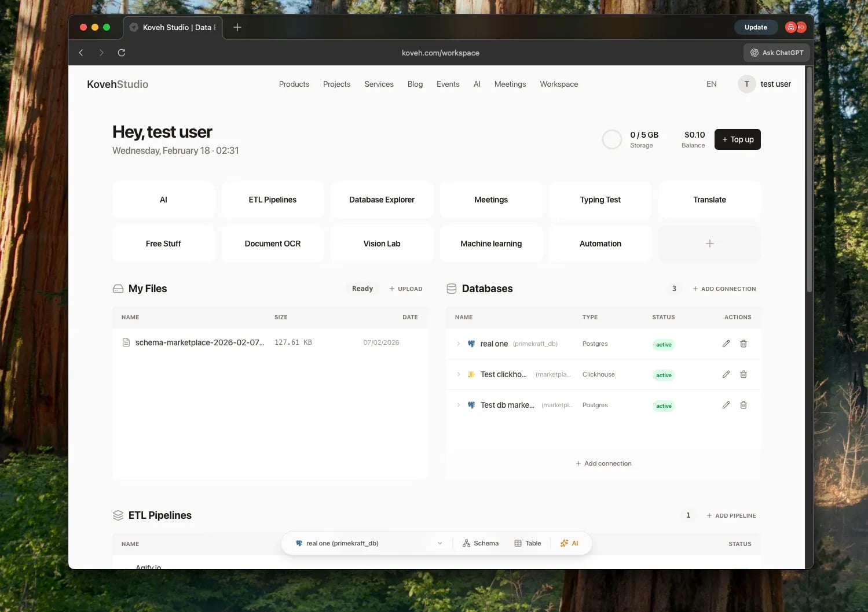Click the Schema icon in the bottom bar
This screenshot has width=868, height=612.
point(480,543)
